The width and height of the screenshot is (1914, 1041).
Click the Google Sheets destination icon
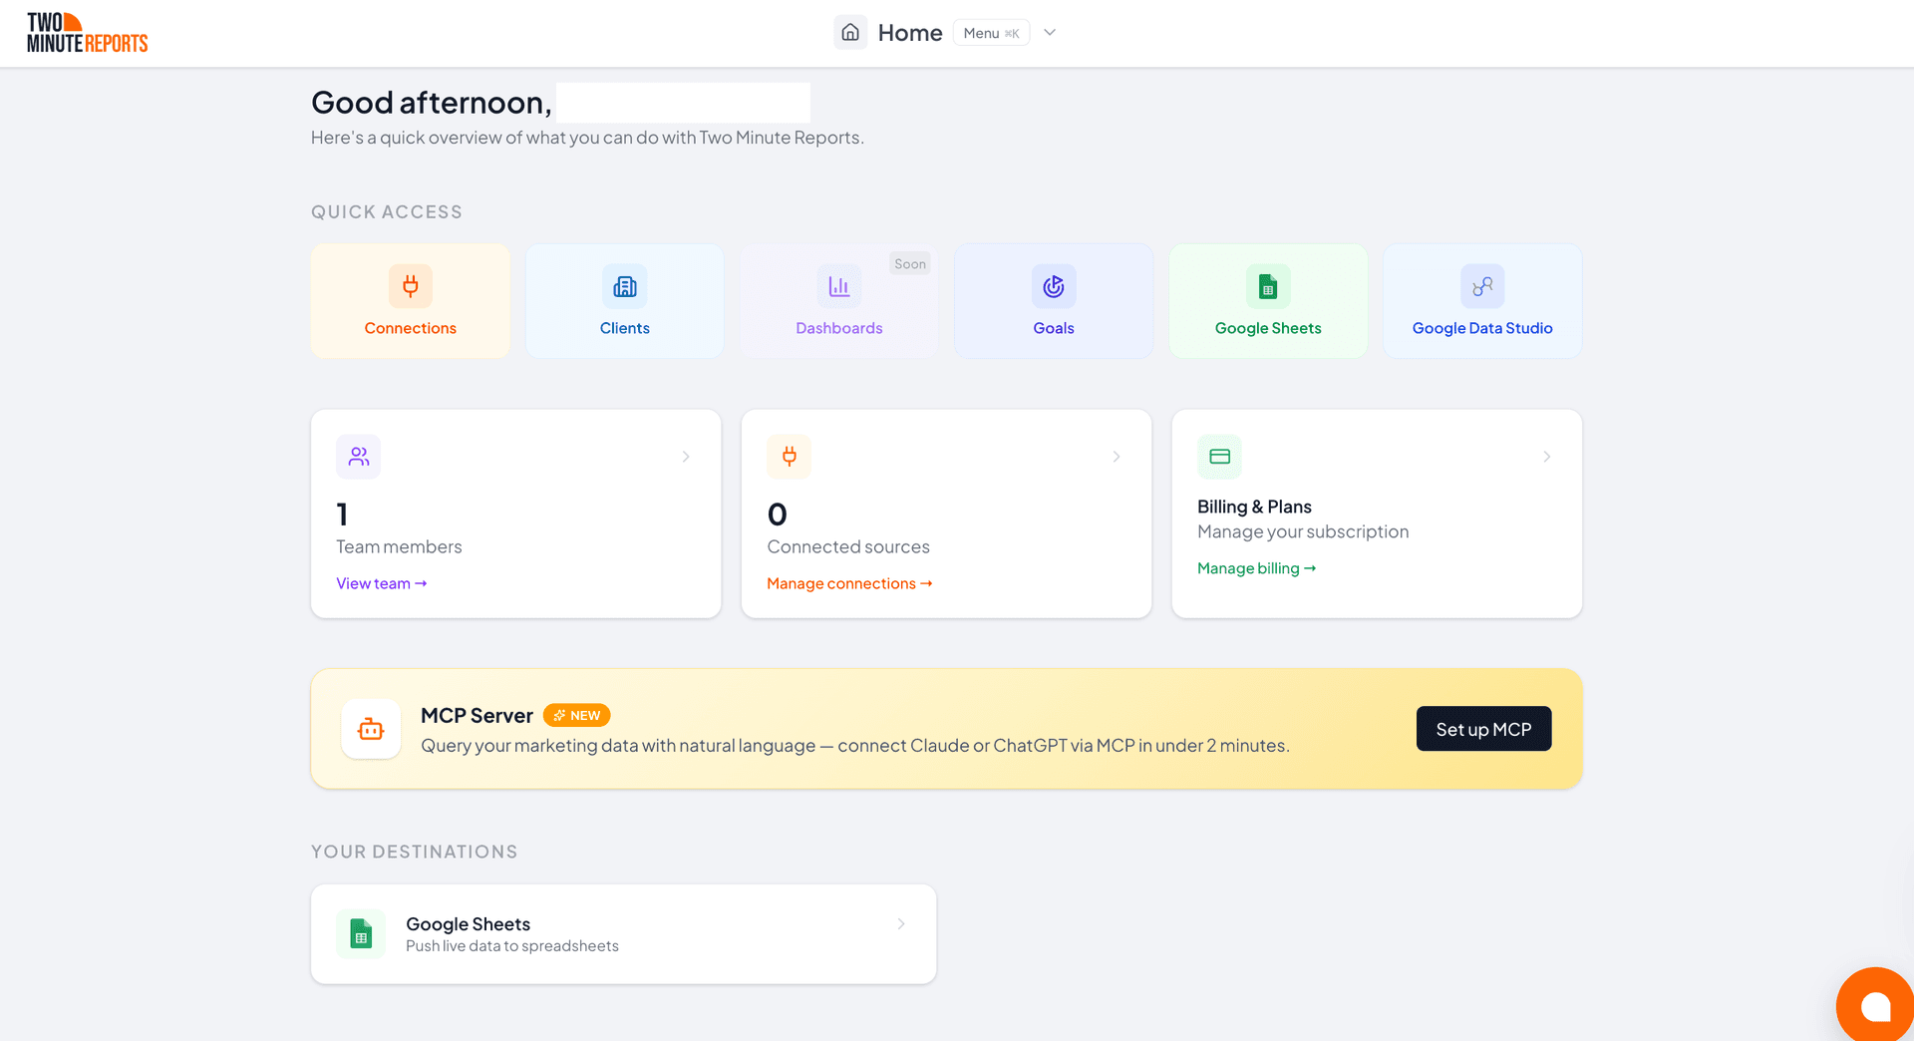(361, 934)
